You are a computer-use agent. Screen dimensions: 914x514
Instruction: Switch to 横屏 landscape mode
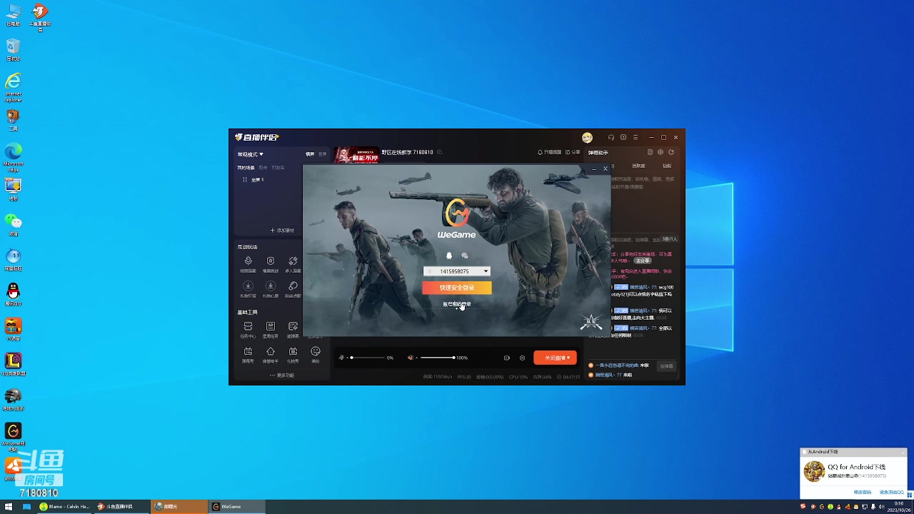[x=310, y=154]
